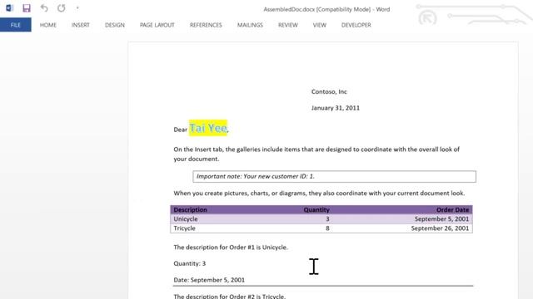Click the September 26, 2001 table cell
Screen dimensions: 533x299
tap(441, 228)
